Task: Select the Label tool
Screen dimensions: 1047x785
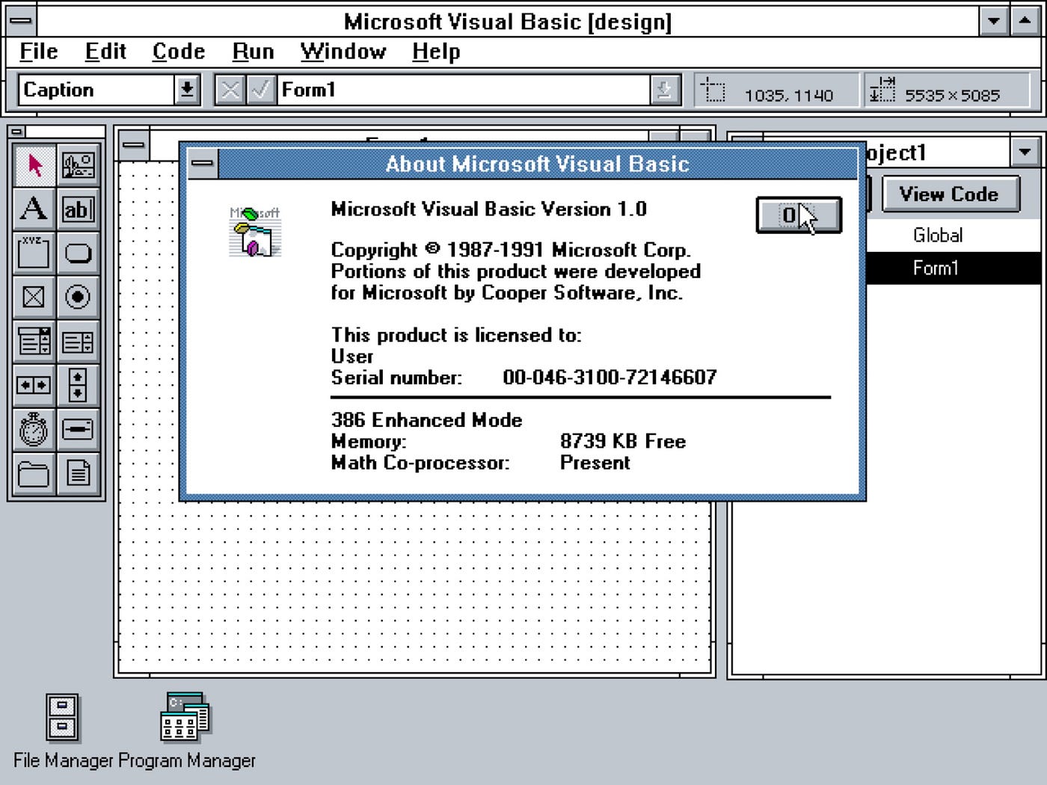Action: coord(34,208)
